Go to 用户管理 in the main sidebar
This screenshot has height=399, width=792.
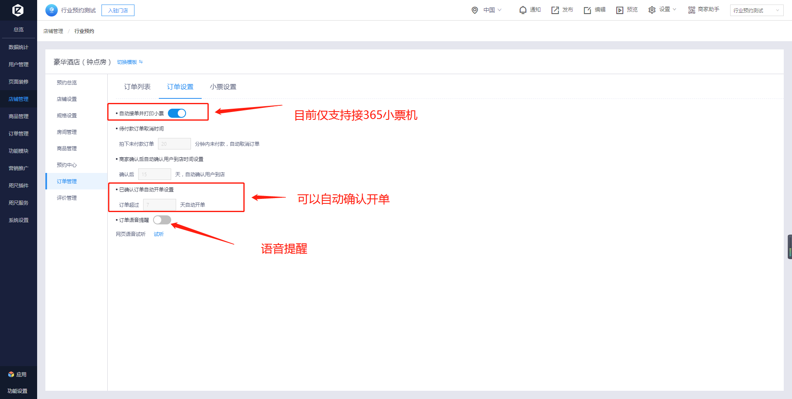(19, 65)
